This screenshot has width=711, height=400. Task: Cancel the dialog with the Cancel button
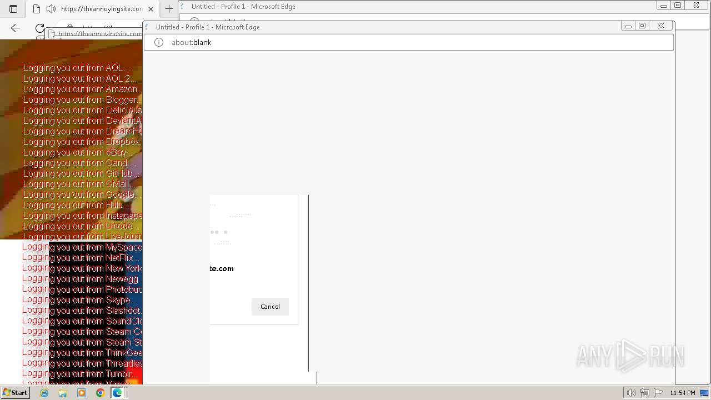click(270, 307)
